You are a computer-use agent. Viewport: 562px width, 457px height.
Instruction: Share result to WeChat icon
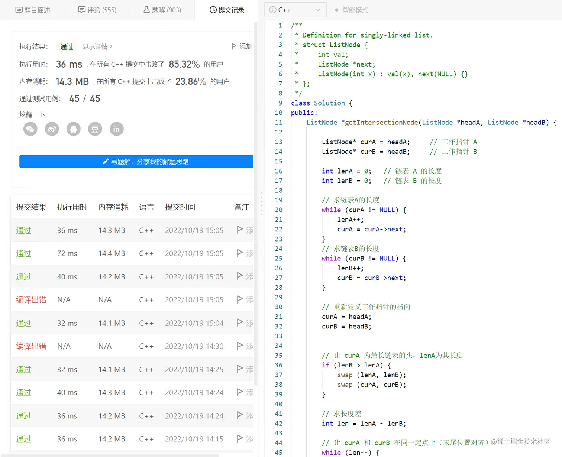(x=30, y=129)
